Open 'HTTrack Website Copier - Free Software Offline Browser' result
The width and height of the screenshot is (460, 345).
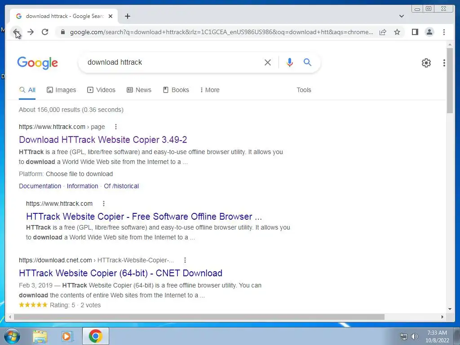click(144, 217)
